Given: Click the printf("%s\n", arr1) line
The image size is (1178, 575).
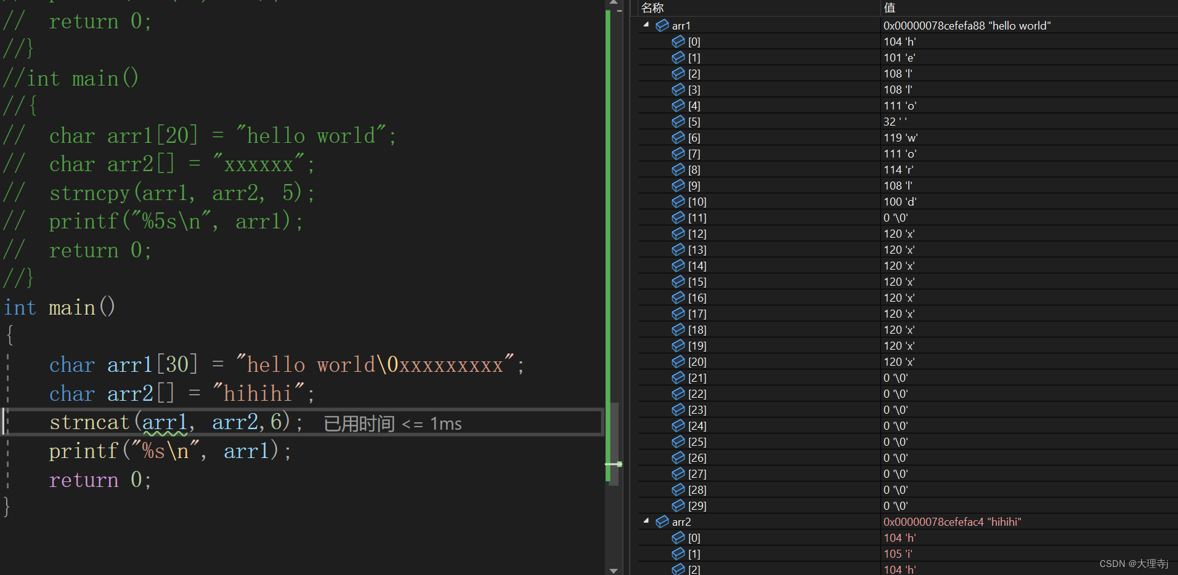Looking at the screenshot, I should click(x=170, y=451).
